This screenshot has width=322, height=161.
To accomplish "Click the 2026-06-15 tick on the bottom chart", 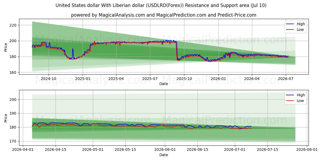I will pyautogui.click(x=197, y=150).
